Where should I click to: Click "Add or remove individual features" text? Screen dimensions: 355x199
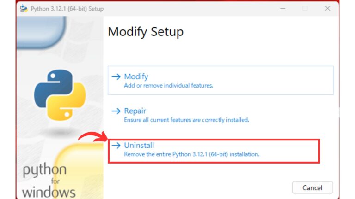pos(168,86)
